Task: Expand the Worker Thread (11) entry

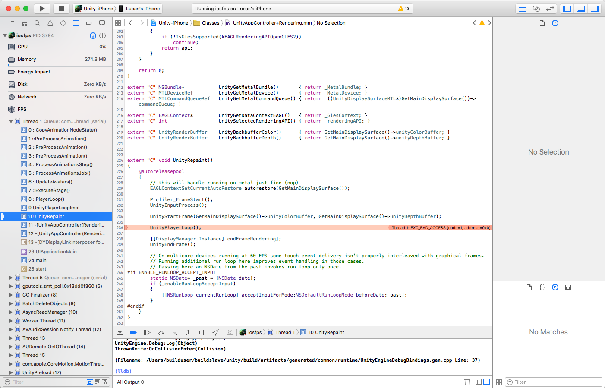Action: (x=11, y=321)
